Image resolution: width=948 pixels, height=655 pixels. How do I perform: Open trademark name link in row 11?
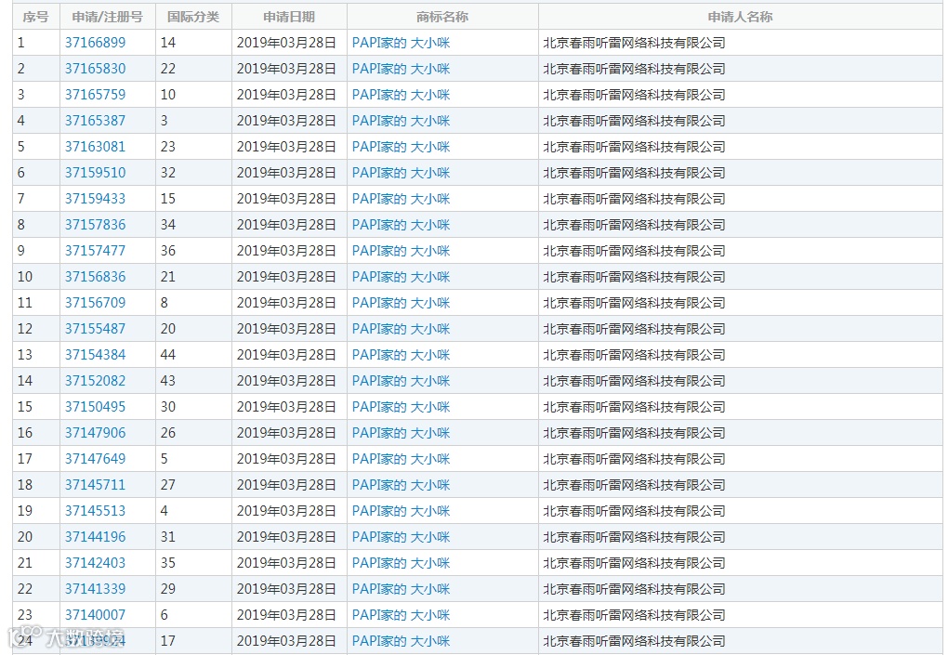click(x=401, y=303)
